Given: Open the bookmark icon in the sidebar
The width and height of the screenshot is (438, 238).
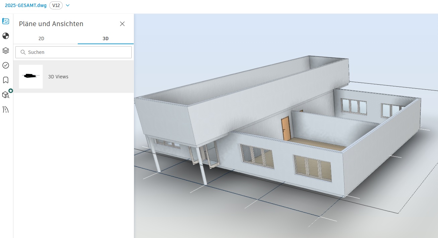Looking at the screenshot, I should tap(6, 80).
